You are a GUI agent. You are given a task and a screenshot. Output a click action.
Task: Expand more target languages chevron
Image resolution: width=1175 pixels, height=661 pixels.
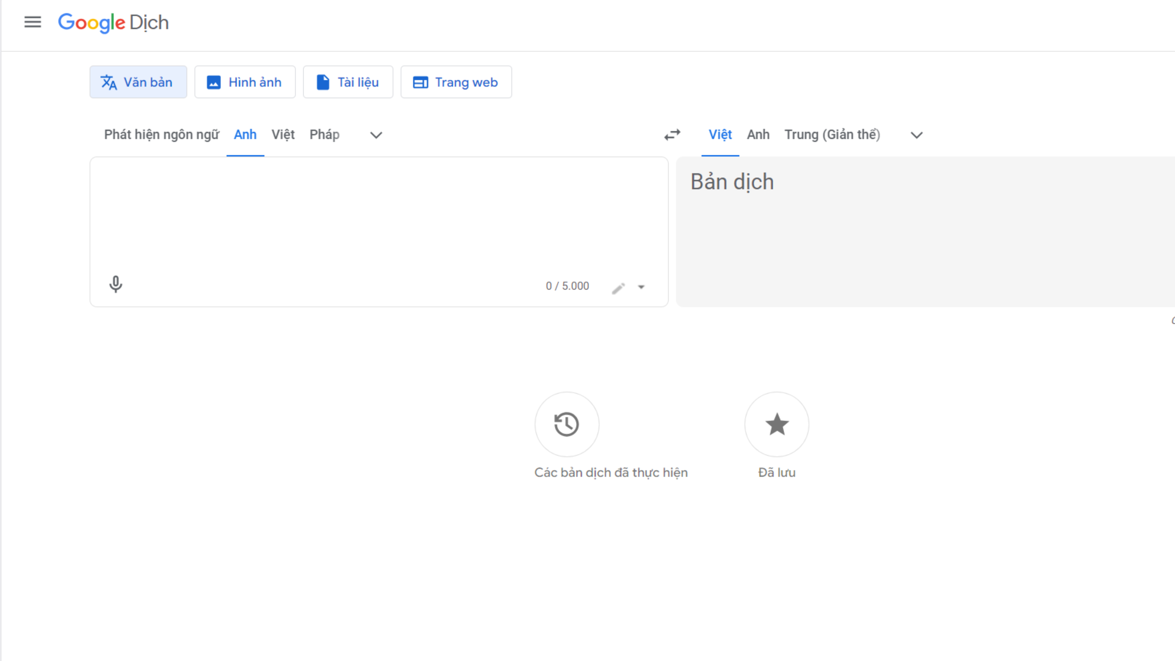click(917, 135)
